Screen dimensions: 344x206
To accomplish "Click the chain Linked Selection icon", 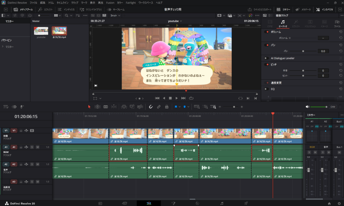I will tap(159, 107).
